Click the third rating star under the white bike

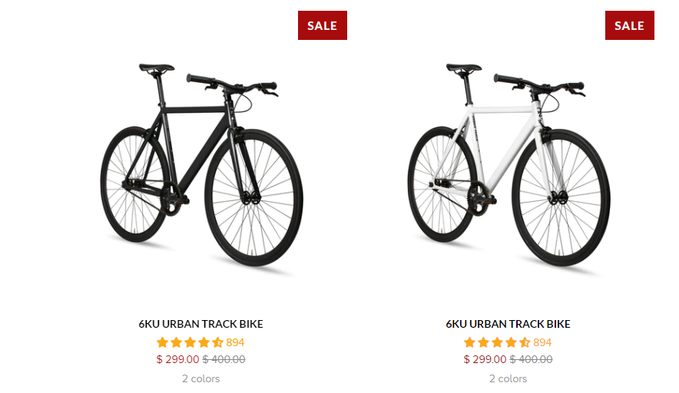[497, 342]
